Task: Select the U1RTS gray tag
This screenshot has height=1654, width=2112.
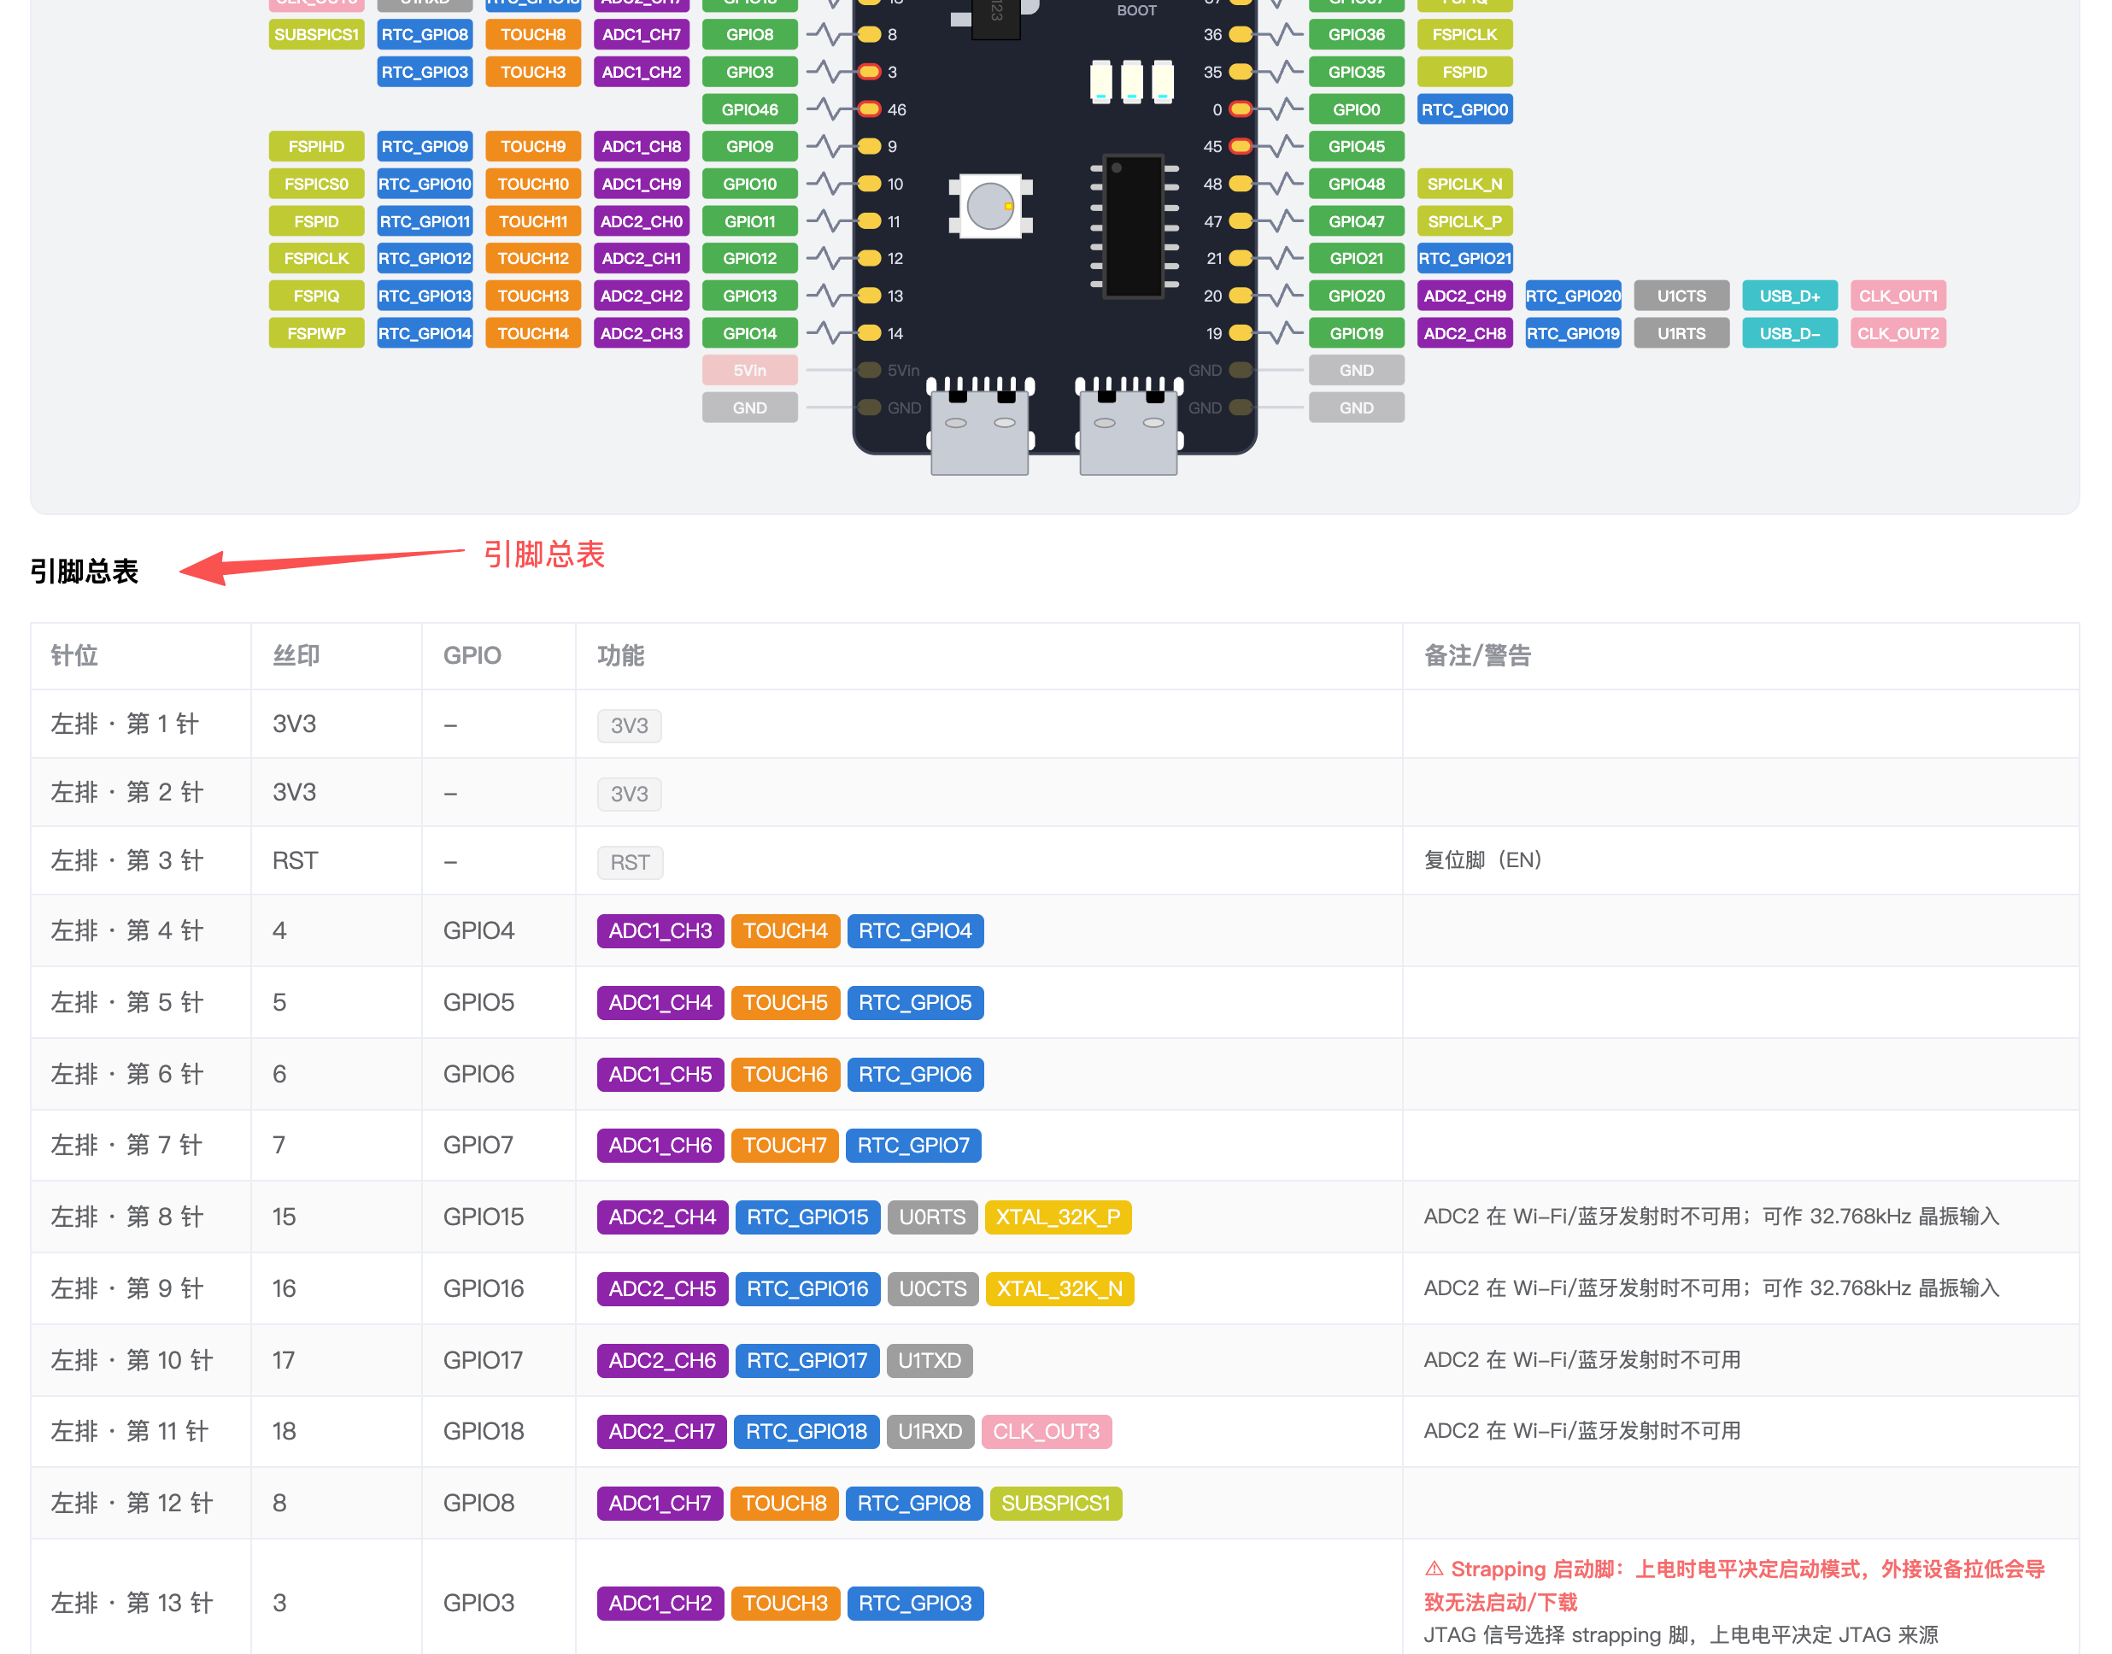Action: (1681, 333)
